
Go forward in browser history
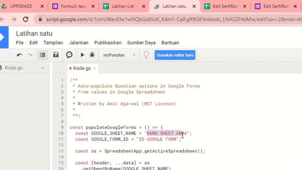point(14,19)
